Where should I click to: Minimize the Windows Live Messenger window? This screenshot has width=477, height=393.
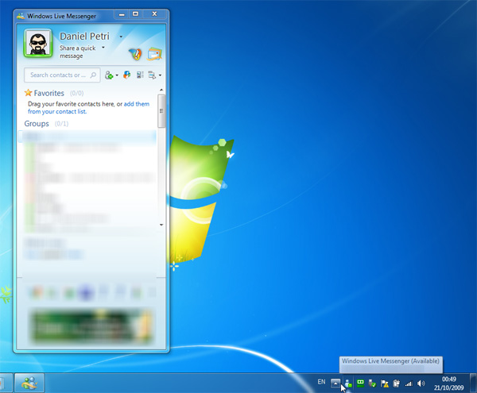[122, 14]
